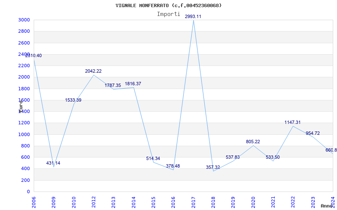Click the x-axis year 2015
Image resolution: width=337 pixels, height=210 pixels.
tap(153, 202)
